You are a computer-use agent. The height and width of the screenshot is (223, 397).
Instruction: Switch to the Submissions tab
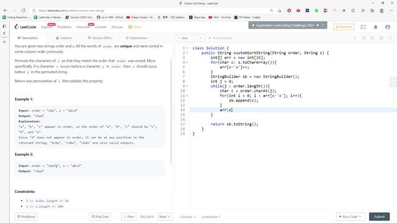point(136,38)
